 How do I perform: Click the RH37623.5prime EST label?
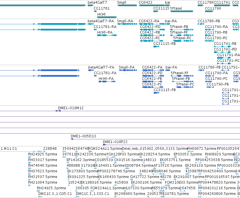43,171
